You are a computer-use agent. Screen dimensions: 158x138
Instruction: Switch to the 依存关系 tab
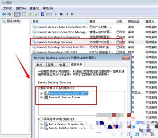pyautogui.click(x=77, y=65)
